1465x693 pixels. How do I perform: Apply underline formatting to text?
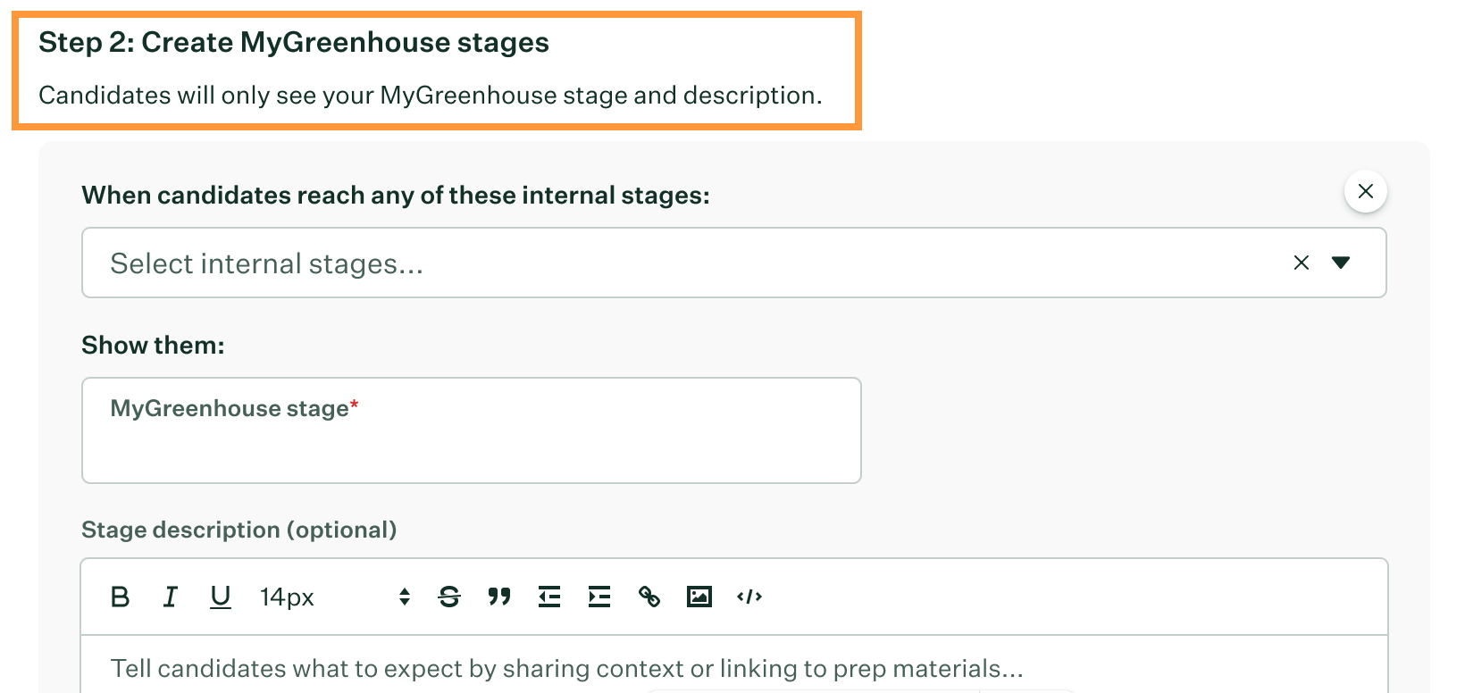point(220,597)
